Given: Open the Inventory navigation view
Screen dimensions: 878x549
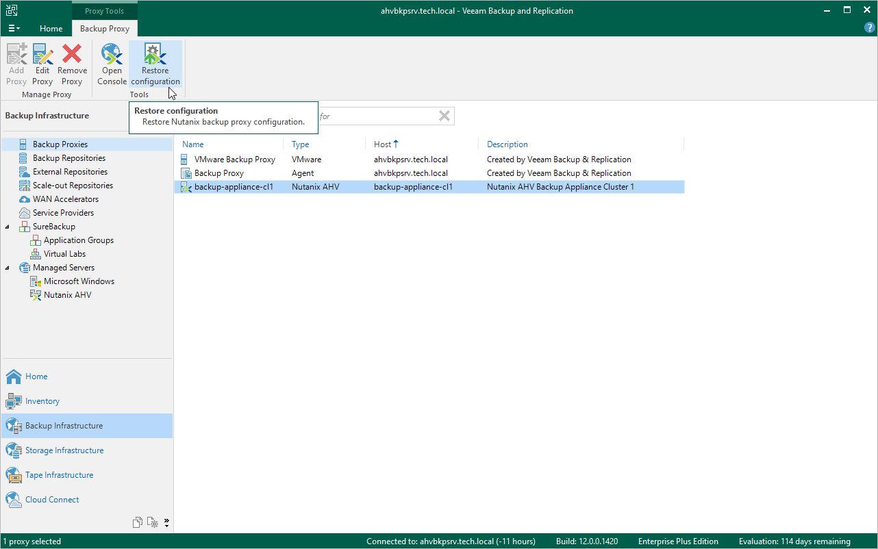Looking at the screenshot, I should pyautogui.click(x=87, y=401).
